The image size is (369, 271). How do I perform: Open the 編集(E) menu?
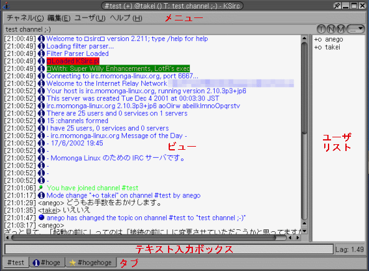coord(59,18)
